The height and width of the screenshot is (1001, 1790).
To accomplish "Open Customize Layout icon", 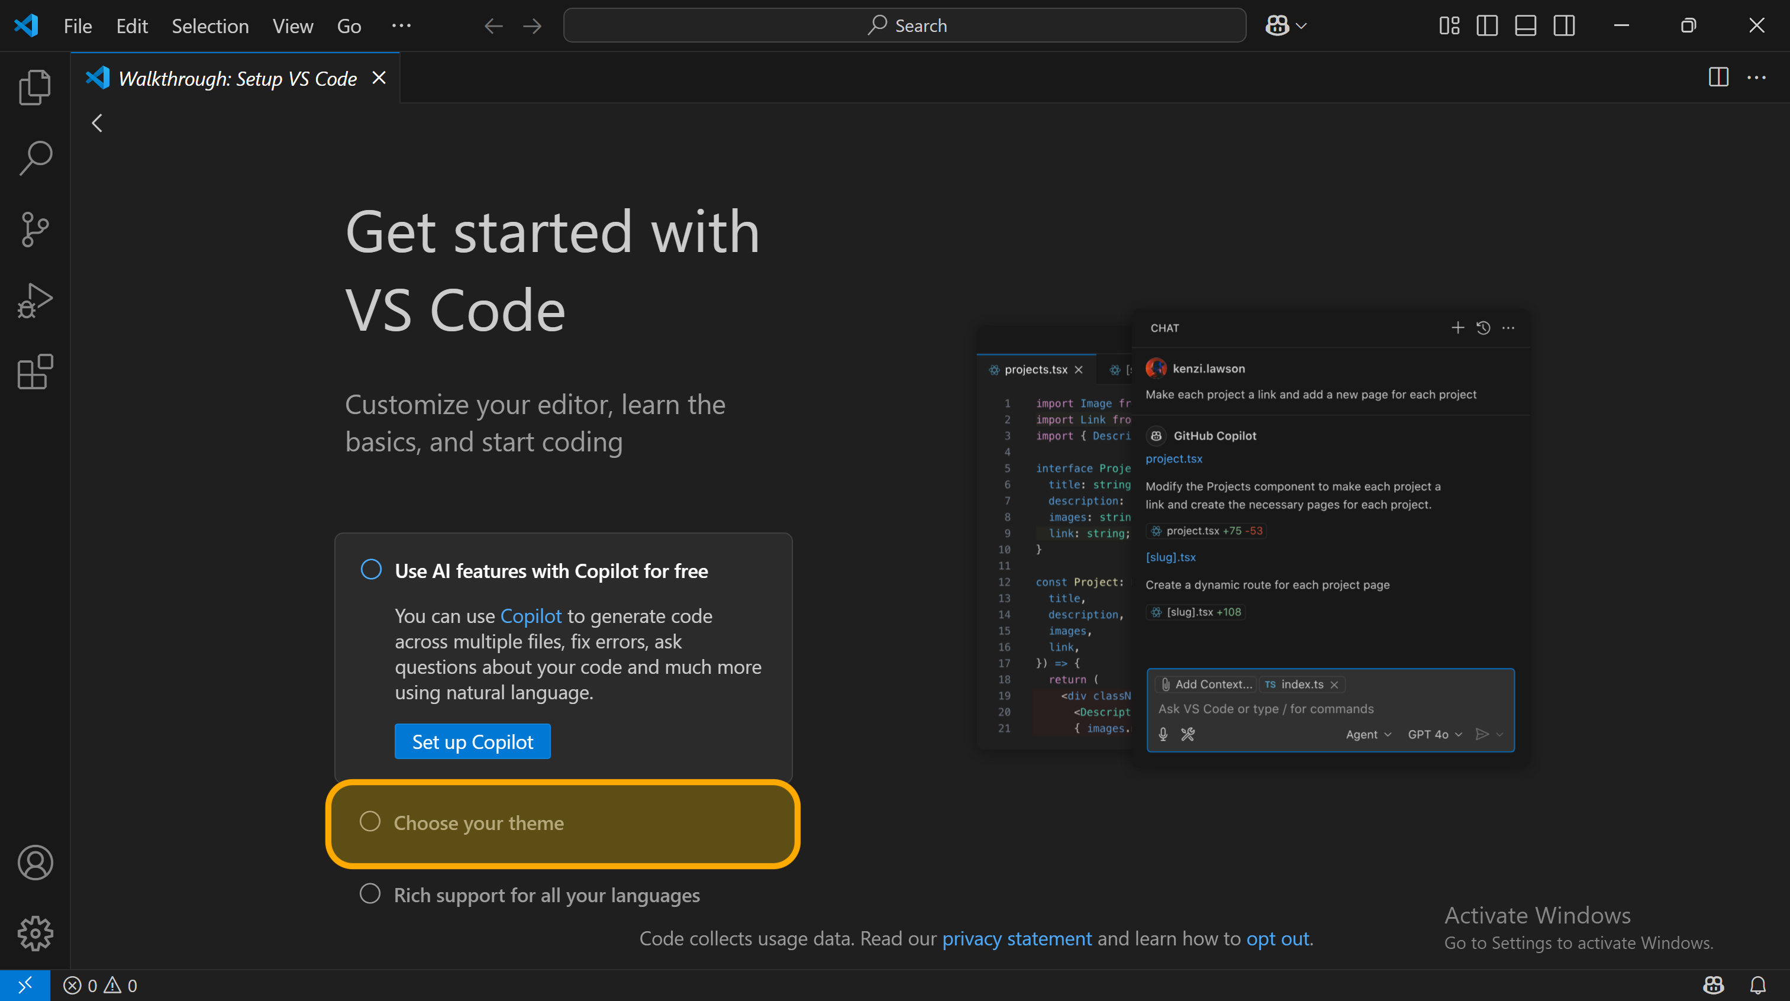I will (x=1449, y=25).
